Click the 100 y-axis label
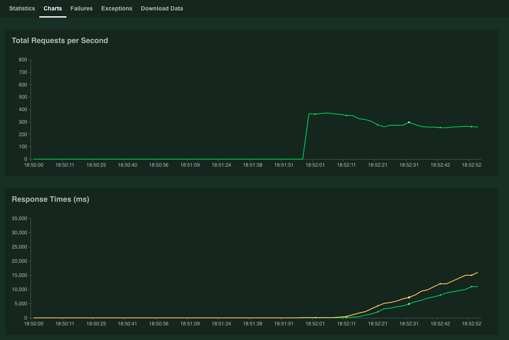 [23, 147]
